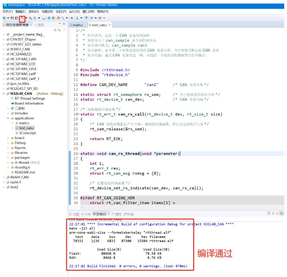Viewport: 287px width, 277px height.
Task: Select README.md file
Action: click(23, 172)
